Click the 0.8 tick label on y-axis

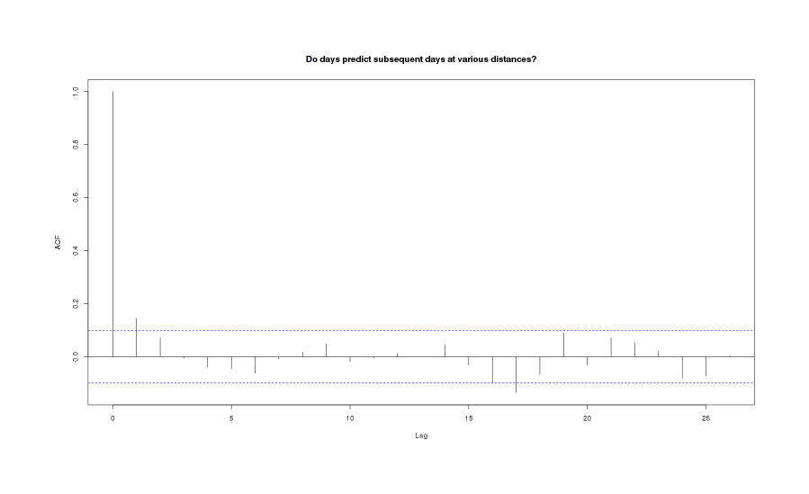click(x=75, y=144)
